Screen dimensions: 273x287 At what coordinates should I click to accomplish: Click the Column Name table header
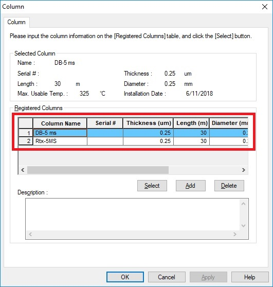click(60, 123)
